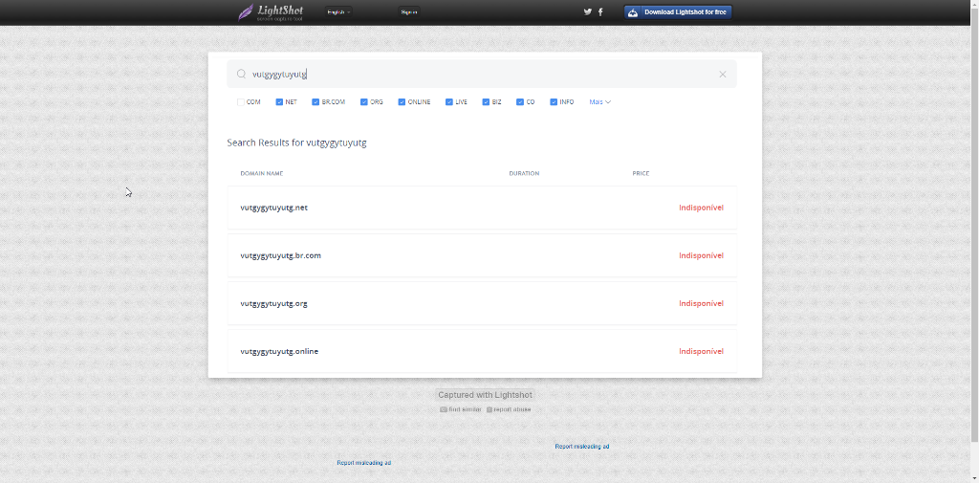The height and width of the screenshot is (483, 979).
Task: Uncheck the LIVE checkbox
Action: point(449,101)
